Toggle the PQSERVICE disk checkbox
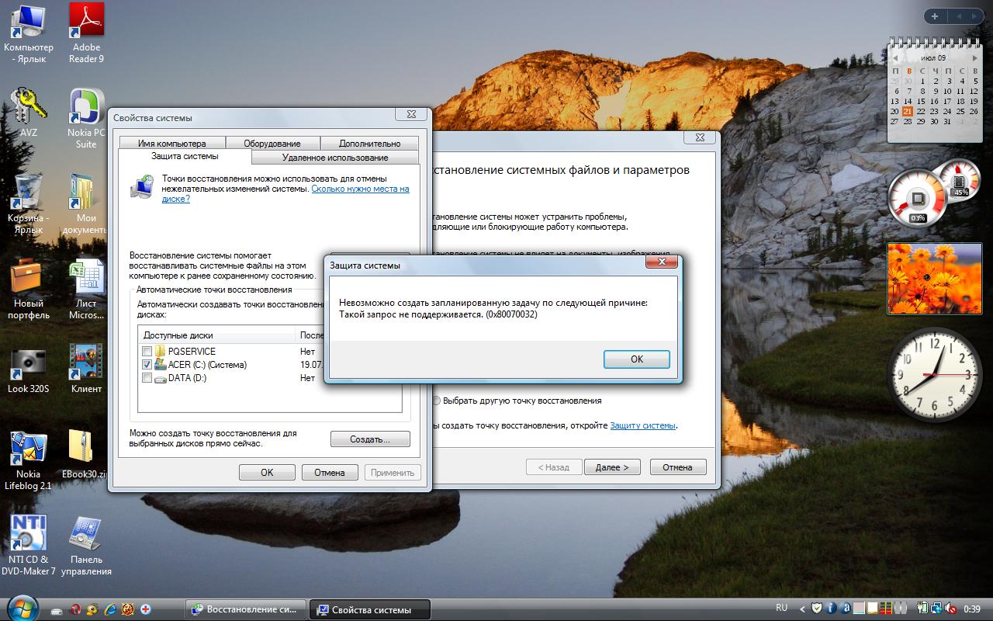 click(147, 352)
